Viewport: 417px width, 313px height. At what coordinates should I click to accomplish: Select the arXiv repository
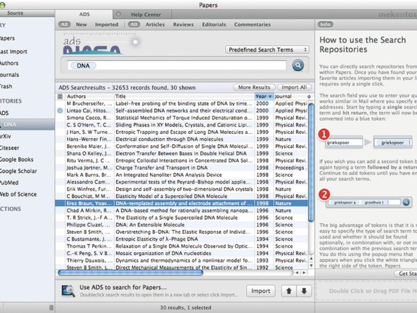5,136
